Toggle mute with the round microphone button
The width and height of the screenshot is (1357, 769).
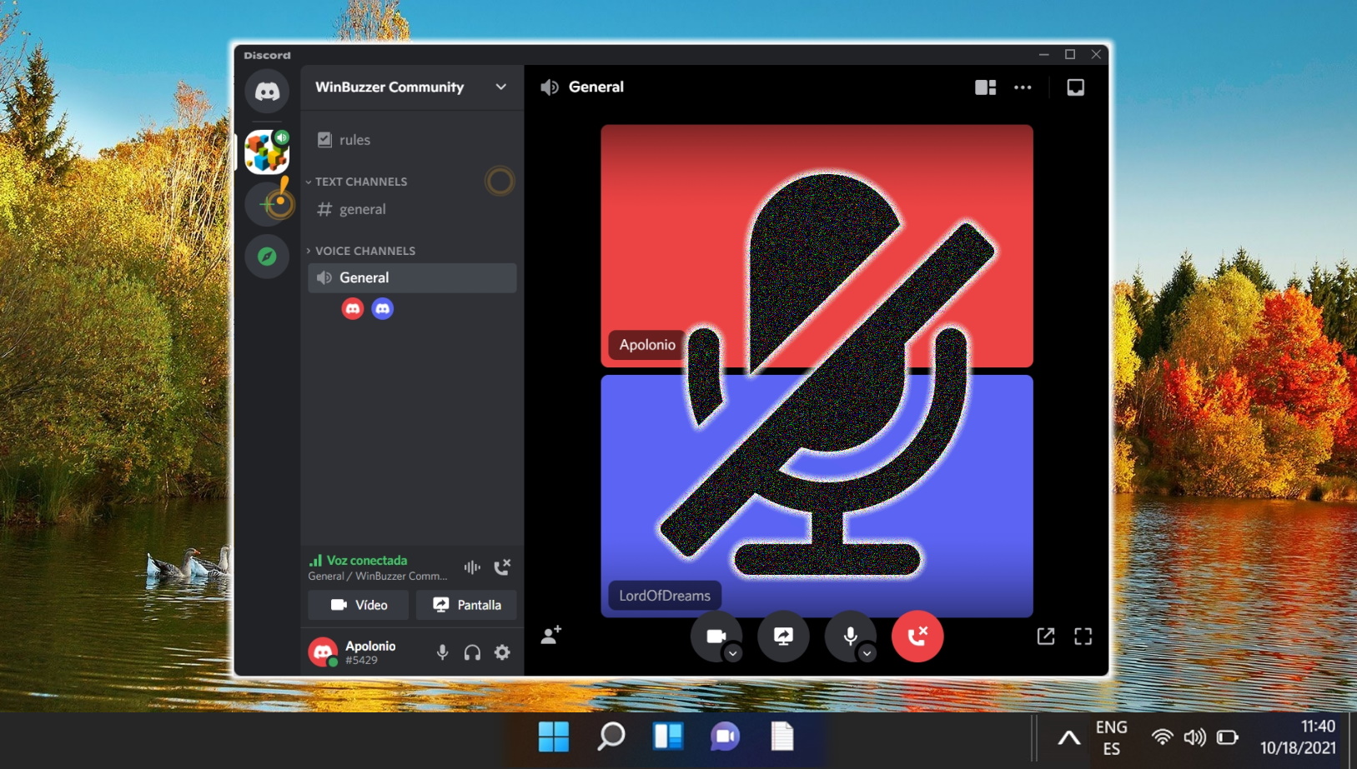(x=850, y=637)
